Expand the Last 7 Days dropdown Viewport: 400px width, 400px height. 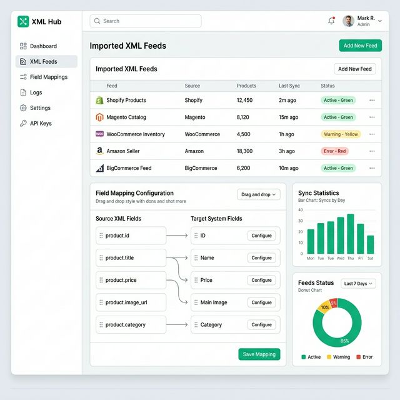click(358, 284)
